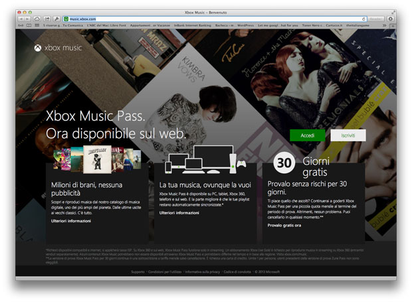This screenshot has width=412, height=302.
Task: Show bookmarks with the open book icon
Action: coord(29,25)
